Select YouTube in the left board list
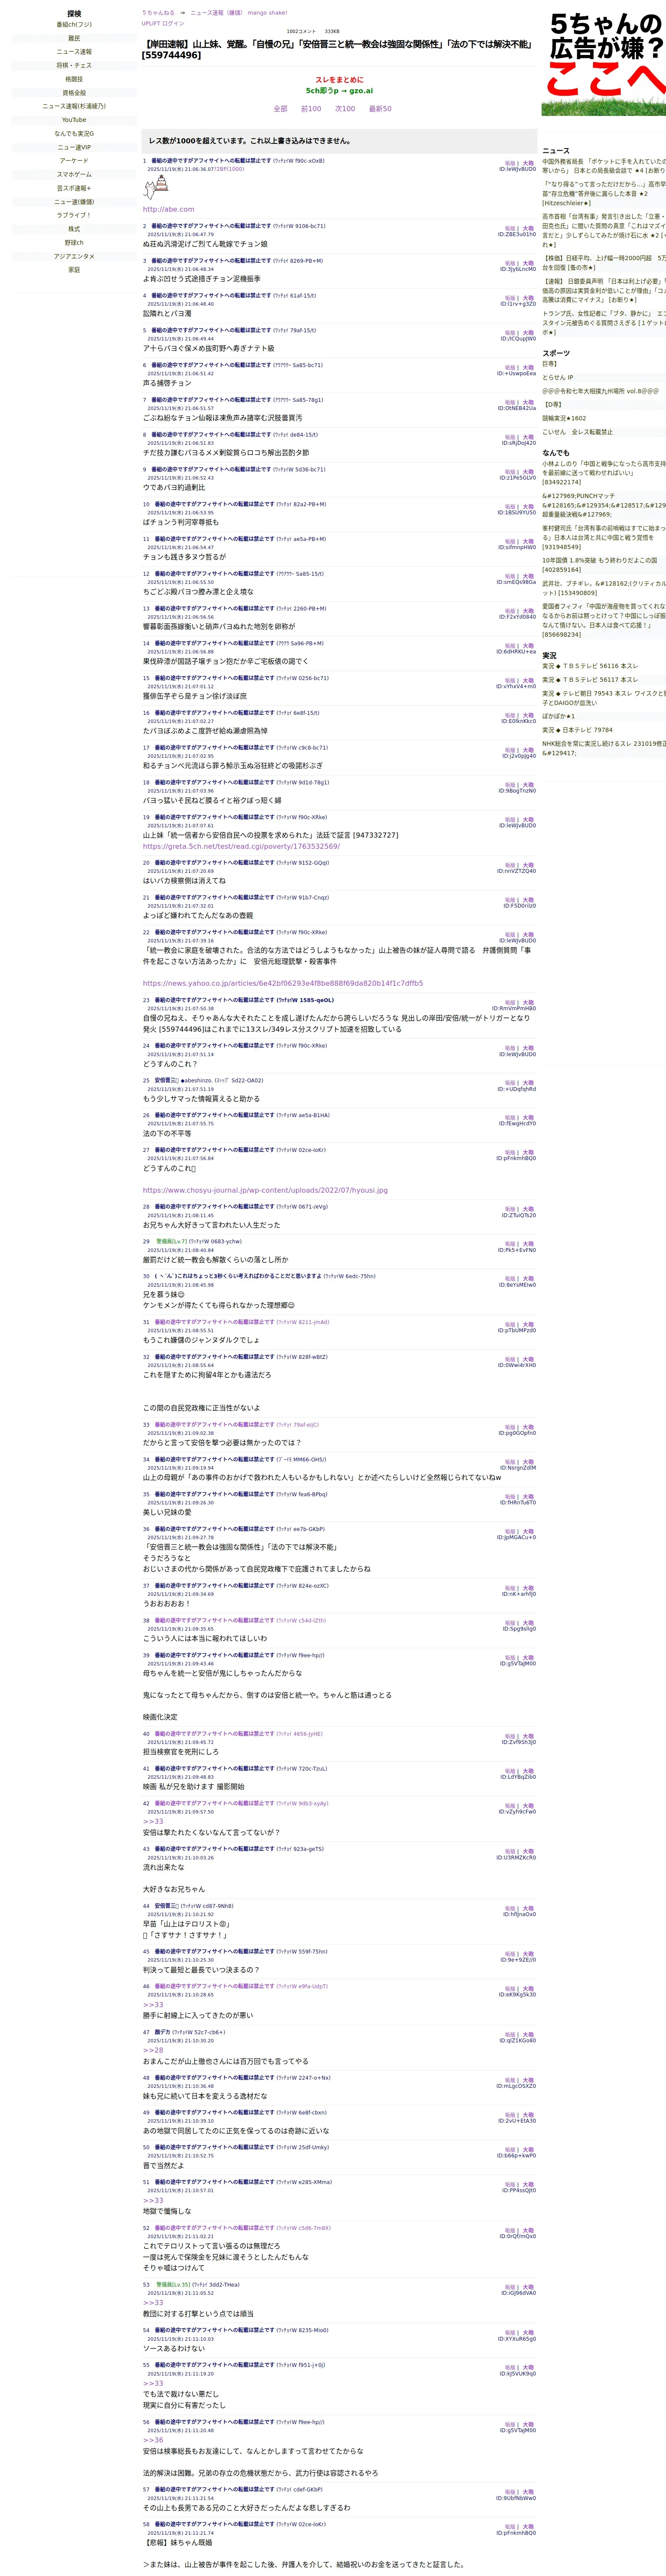Screen dimensions: 666x2576 74,120
